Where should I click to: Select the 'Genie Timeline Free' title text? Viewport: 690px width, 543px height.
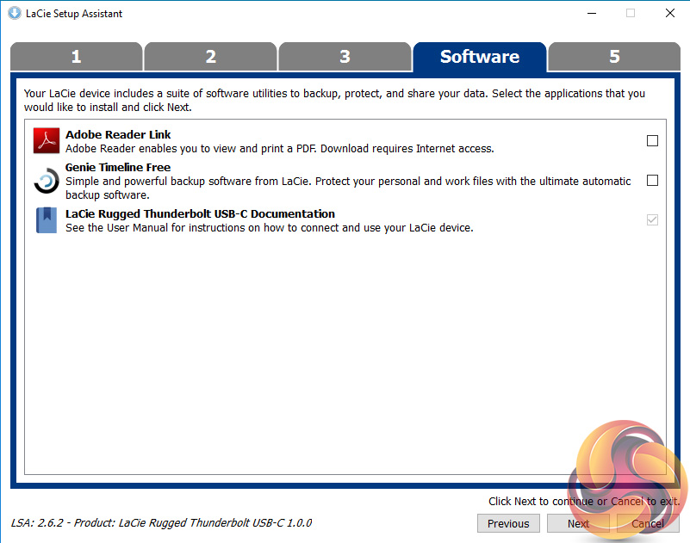tap(118, 168)
